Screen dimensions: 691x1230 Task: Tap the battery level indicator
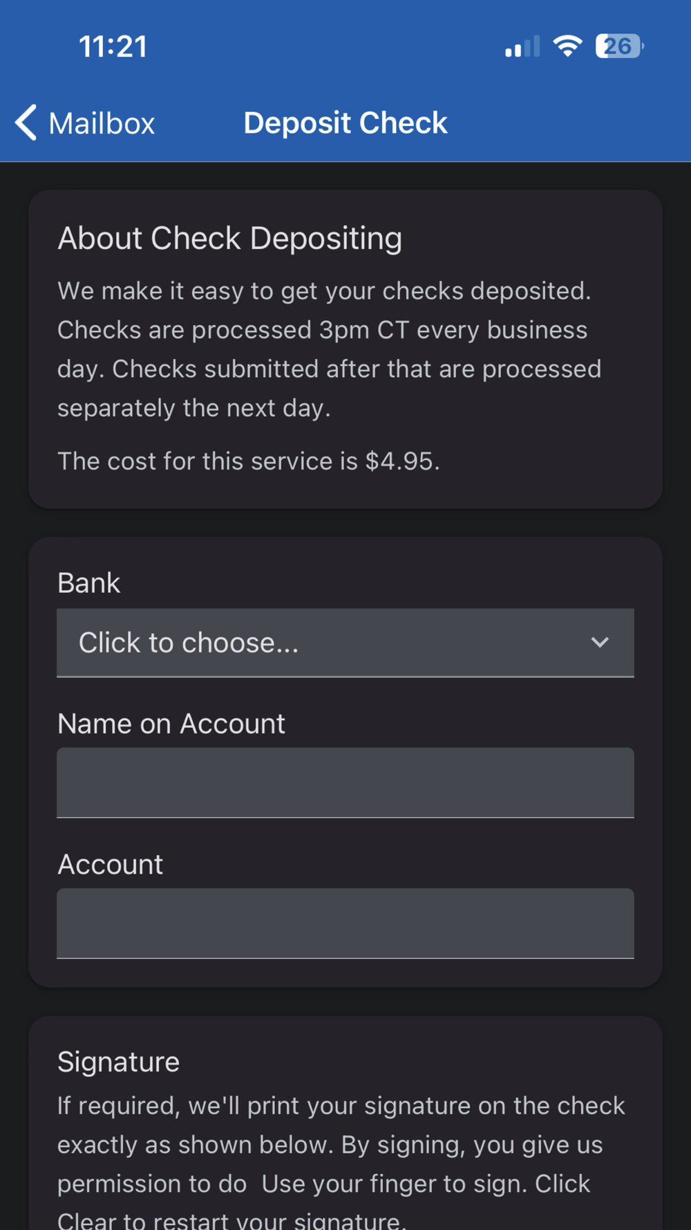619,46
